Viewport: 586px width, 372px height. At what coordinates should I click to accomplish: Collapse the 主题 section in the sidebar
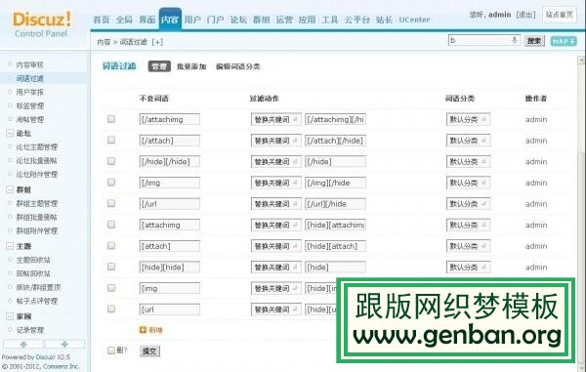click(x=10, y=246)
